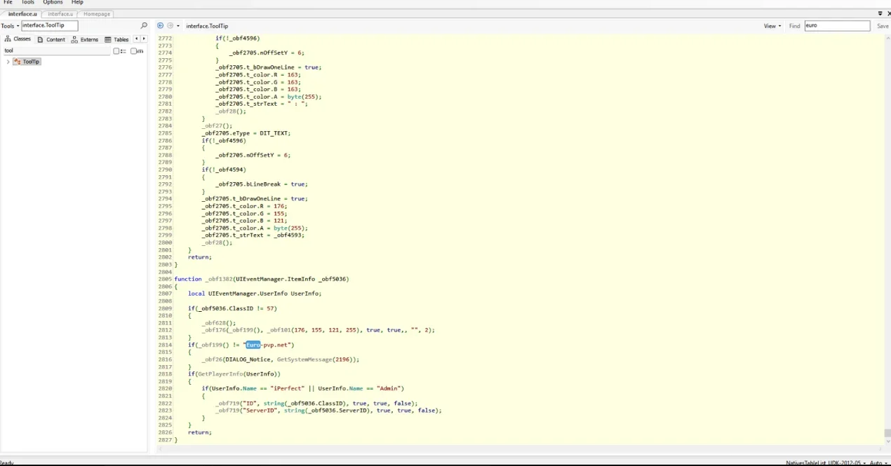The image size is (891, 466).
Task: Click the ToolTip class icon in tree
Action: [x=18, y=62]
